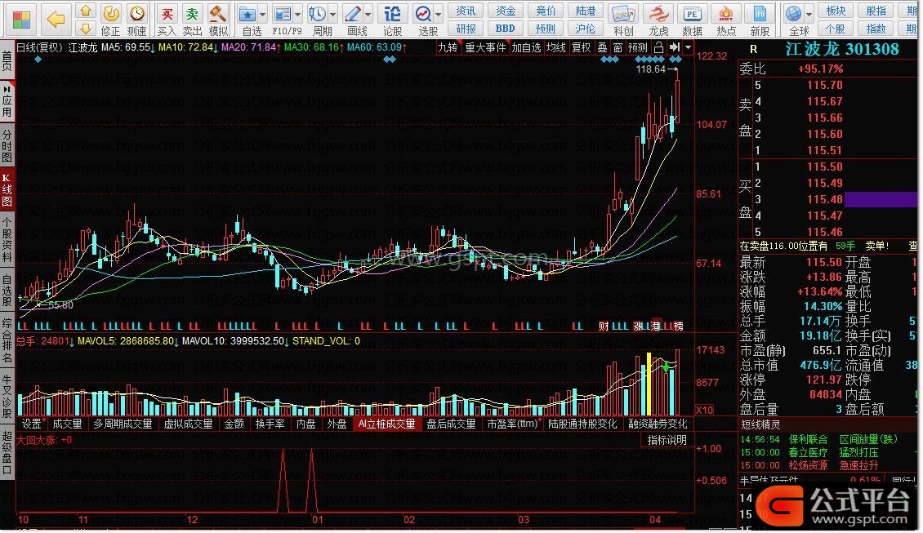Click the 自选 star folder icon
The height and width of the screenshot is (533, 923).
(247, 14)
